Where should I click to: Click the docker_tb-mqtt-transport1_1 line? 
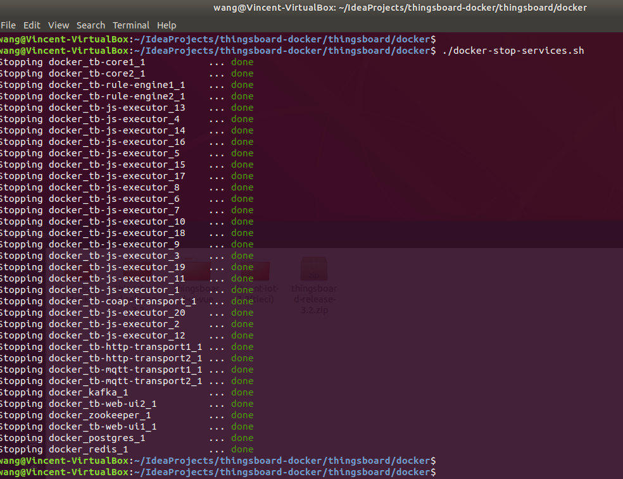point(127,370)
